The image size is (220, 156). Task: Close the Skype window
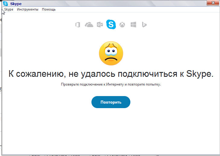pyautogui.click(x=213, y=3)
